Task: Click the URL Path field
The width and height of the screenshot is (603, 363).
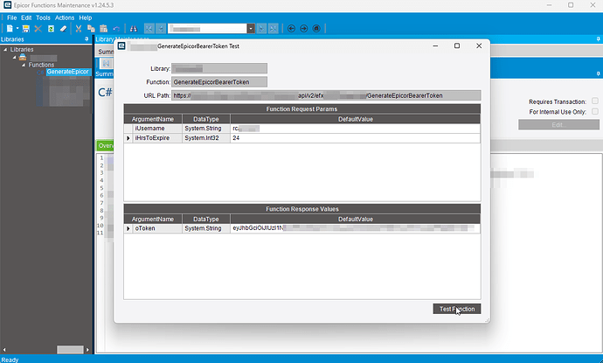Action: tap(326, 95)
